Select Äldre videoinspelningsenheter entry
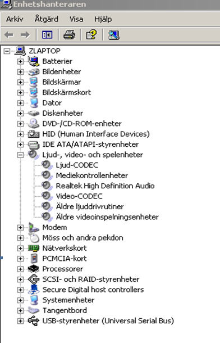Screen dimensions: 220x343 tap(107, 217)
